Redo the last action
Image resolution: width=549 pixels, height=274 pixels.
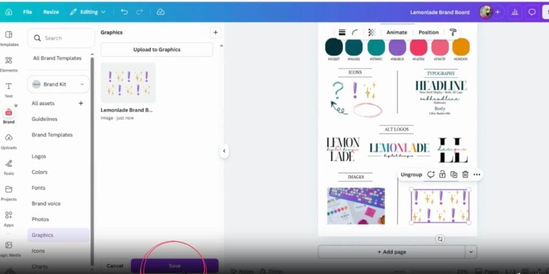click(140, 12)
